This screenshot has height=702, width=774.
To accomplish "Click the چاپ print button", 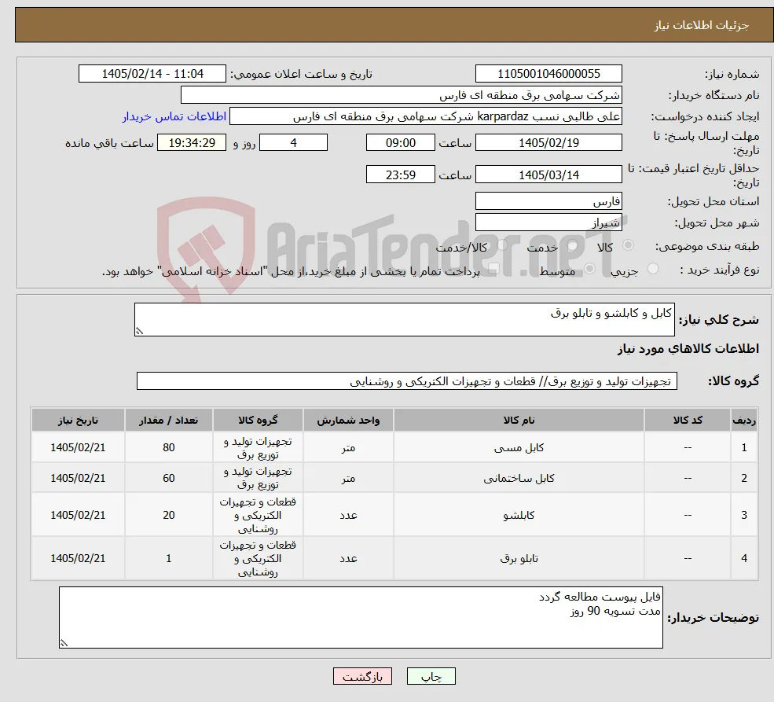I will point(431,676).
